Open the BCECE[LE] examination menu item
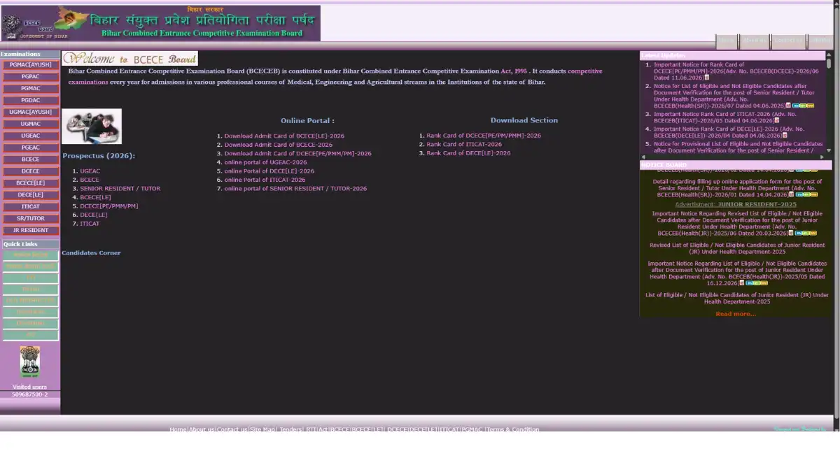 (x=30, y=183)
